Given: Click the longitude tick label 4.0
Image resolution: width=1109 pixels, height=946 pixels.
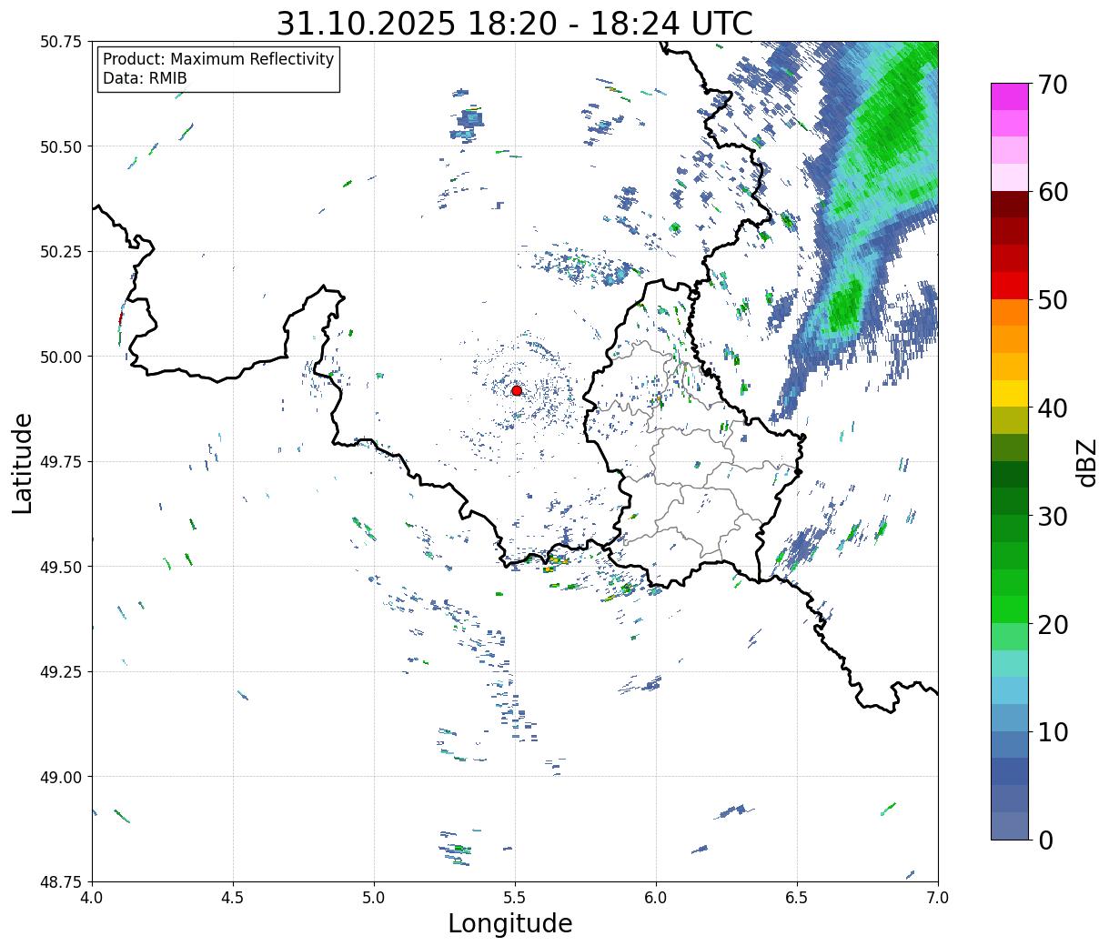Looking at the screenshot, I should point(92,898).
